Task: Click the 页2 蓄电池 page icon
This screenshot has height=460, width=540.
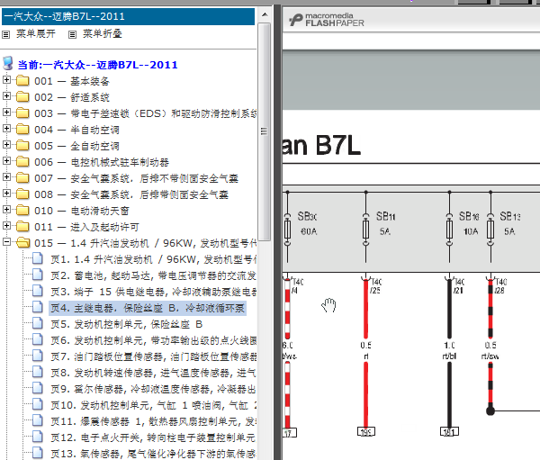Action: point(38,275)
